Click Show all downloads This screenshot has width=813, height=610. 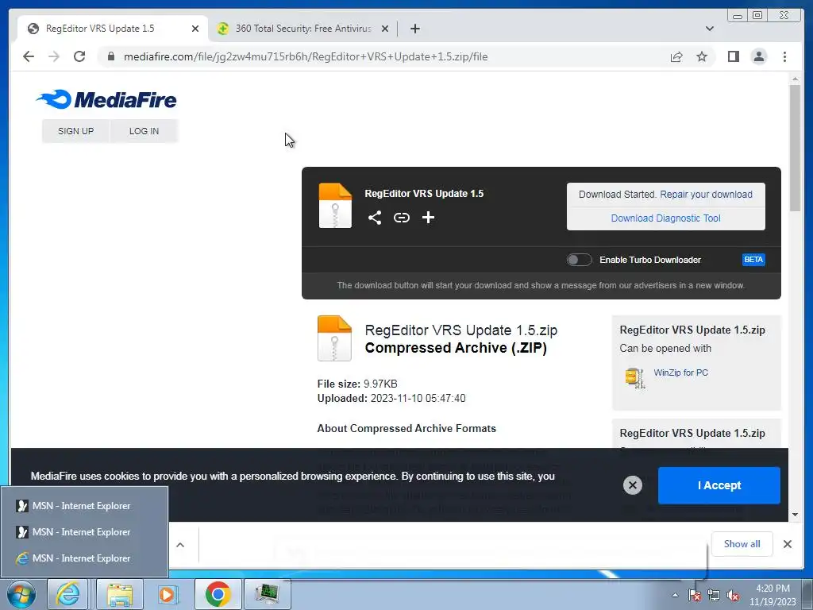point(742,543)
